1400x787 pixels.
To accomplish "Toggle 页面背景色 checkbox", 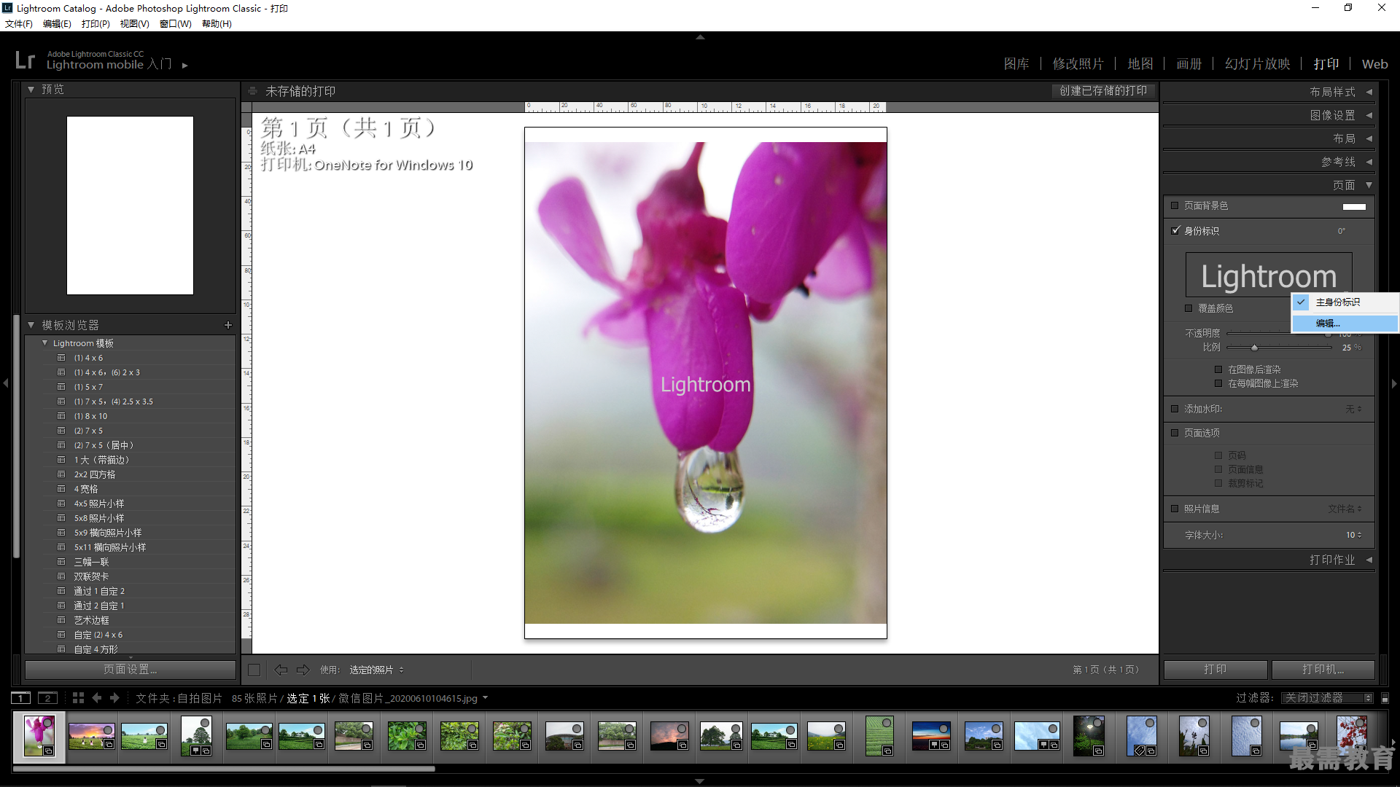I will tap(1175, 205).
